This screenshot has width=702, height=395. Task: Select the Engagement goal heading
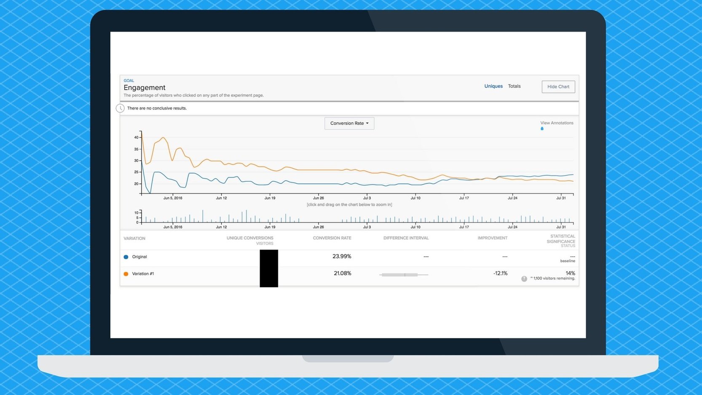pyautogui.click(x=145, y=87)
